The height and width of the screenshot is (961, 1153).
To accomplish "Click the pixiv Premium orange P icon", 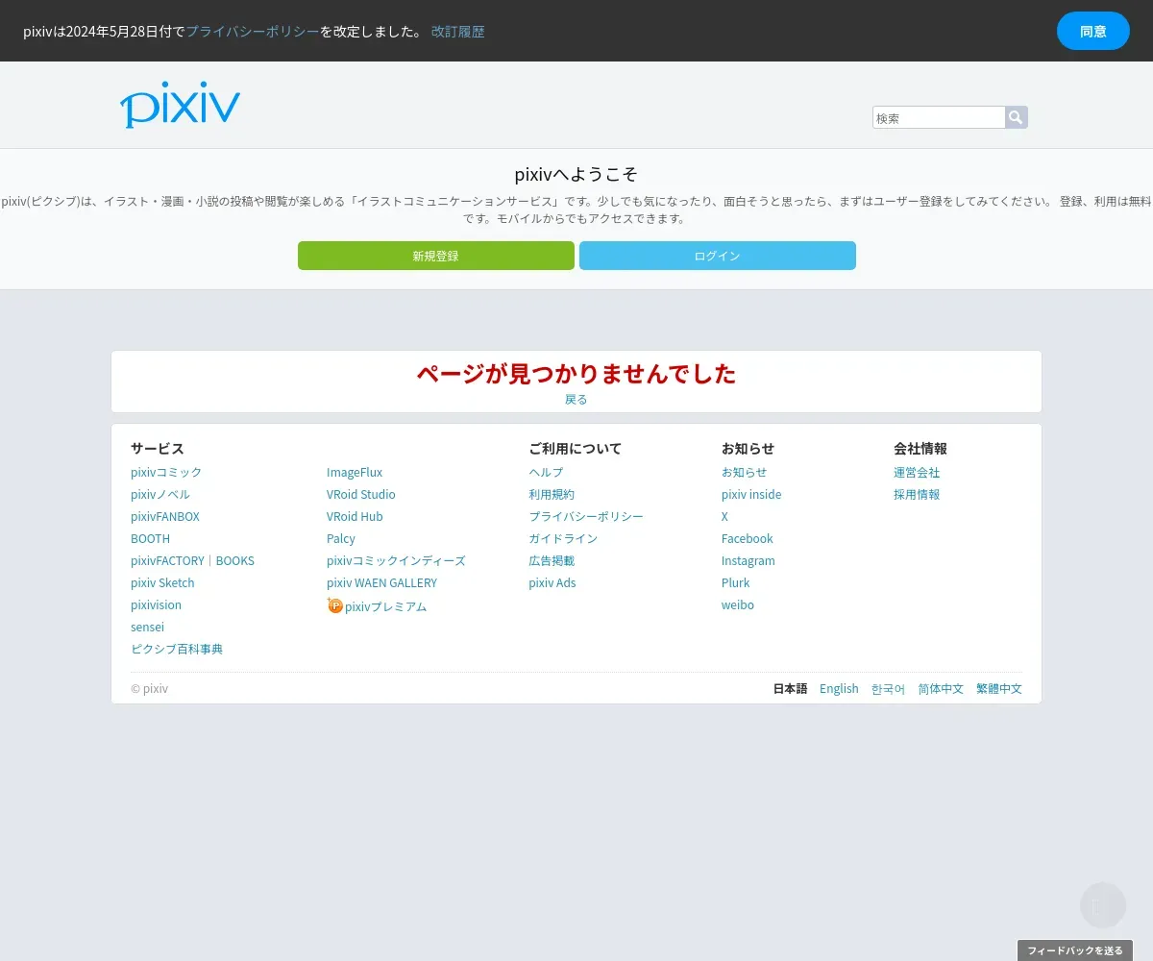I will coord(334,605).
